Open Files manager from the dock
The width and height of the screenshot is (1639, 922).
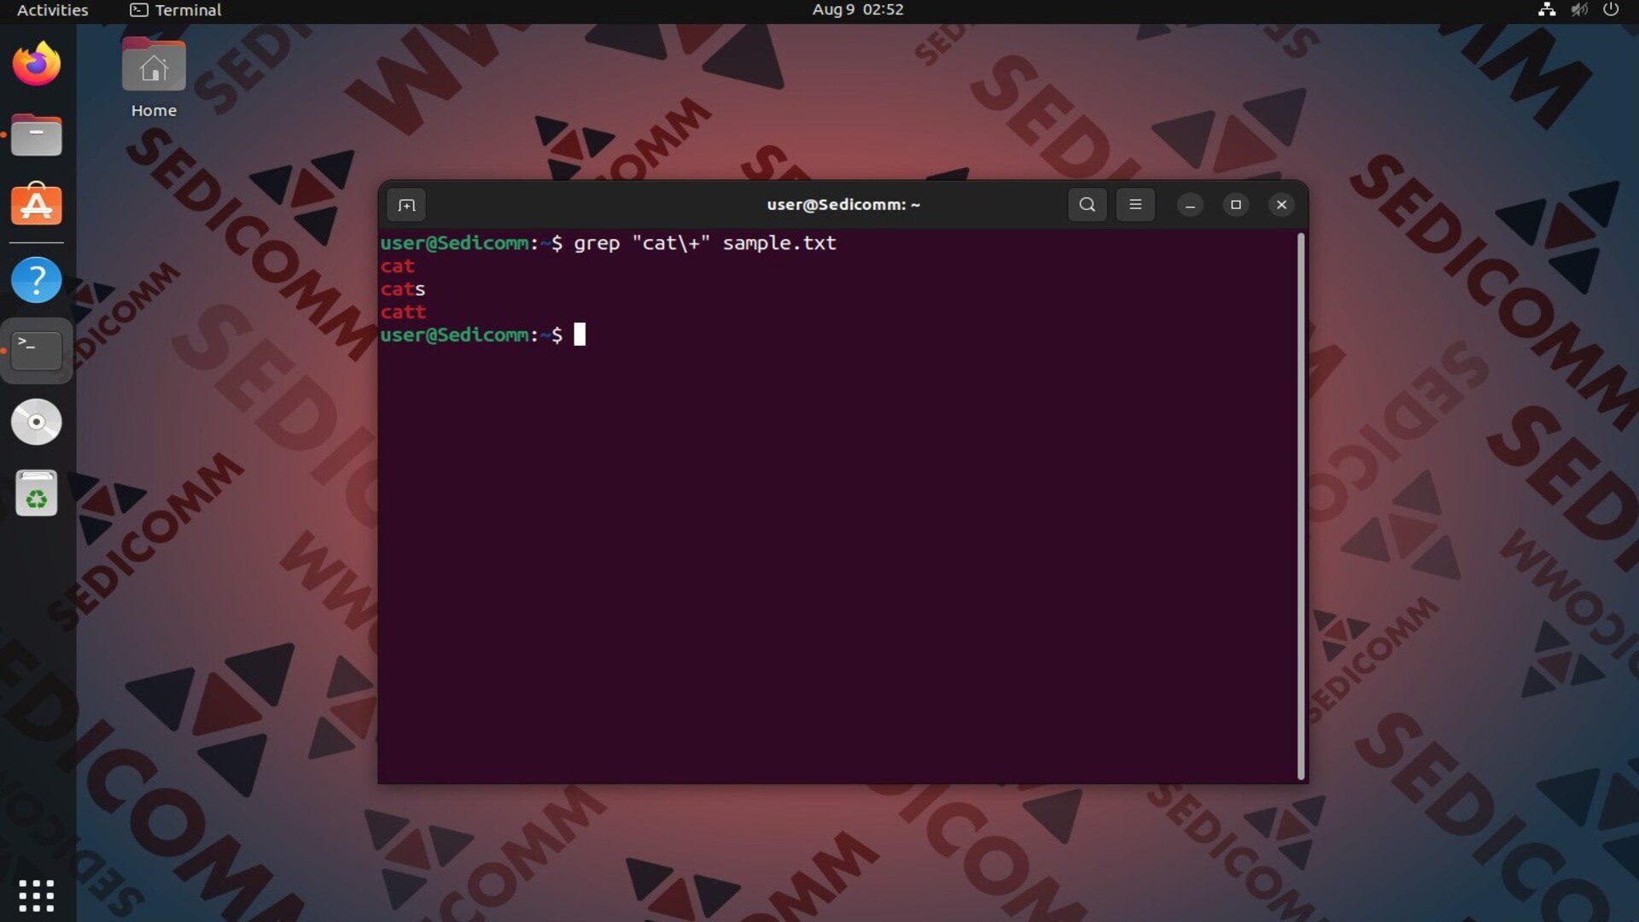(36, 135)
